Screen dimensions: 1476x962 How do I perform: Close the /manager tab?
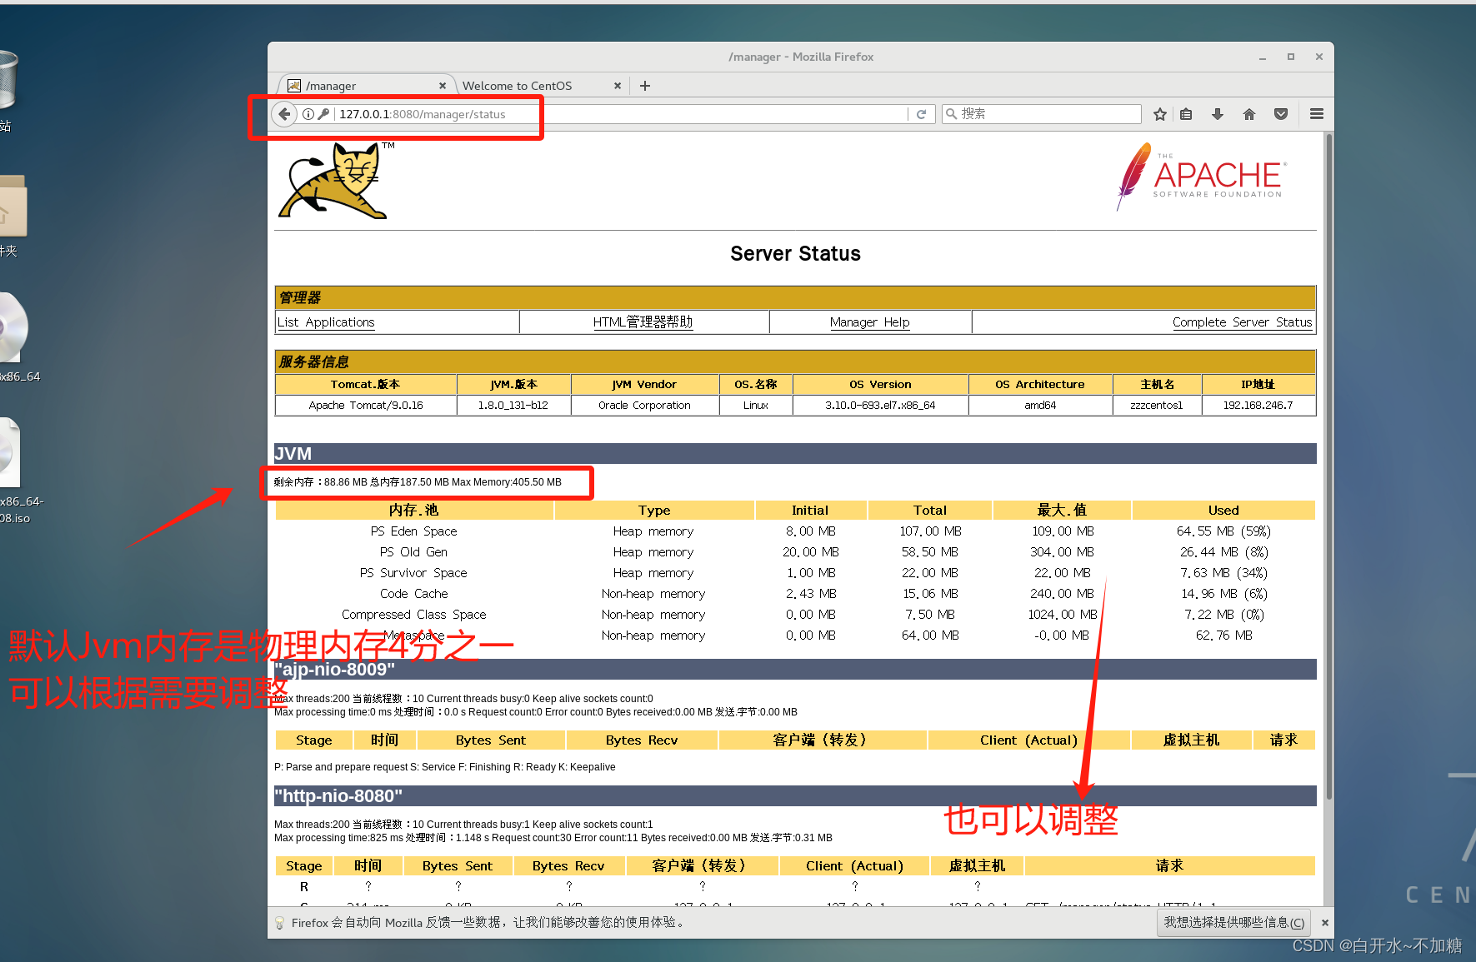point(443,86)
